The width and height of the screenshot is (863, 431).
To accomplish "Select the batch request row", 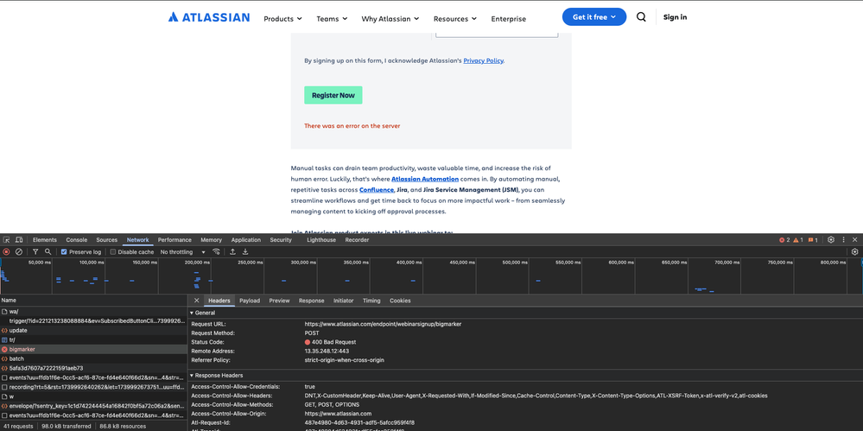I will pyautogui.click(x=93, y=359).
